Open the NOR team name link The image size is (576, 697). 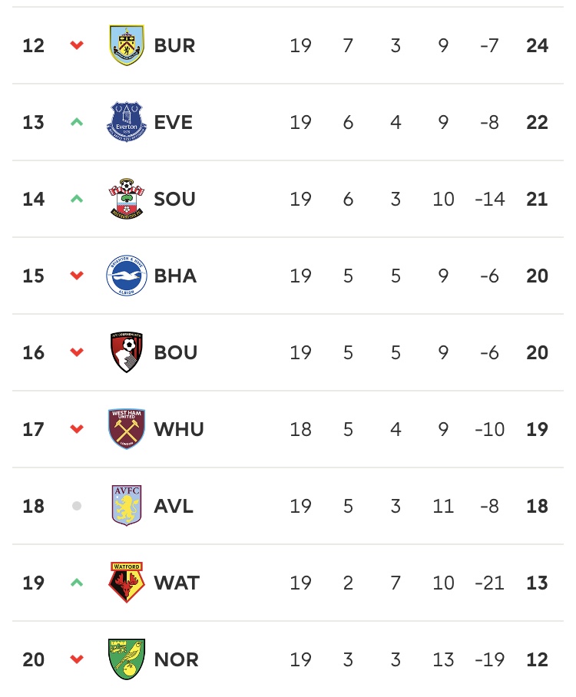point(176,659)
